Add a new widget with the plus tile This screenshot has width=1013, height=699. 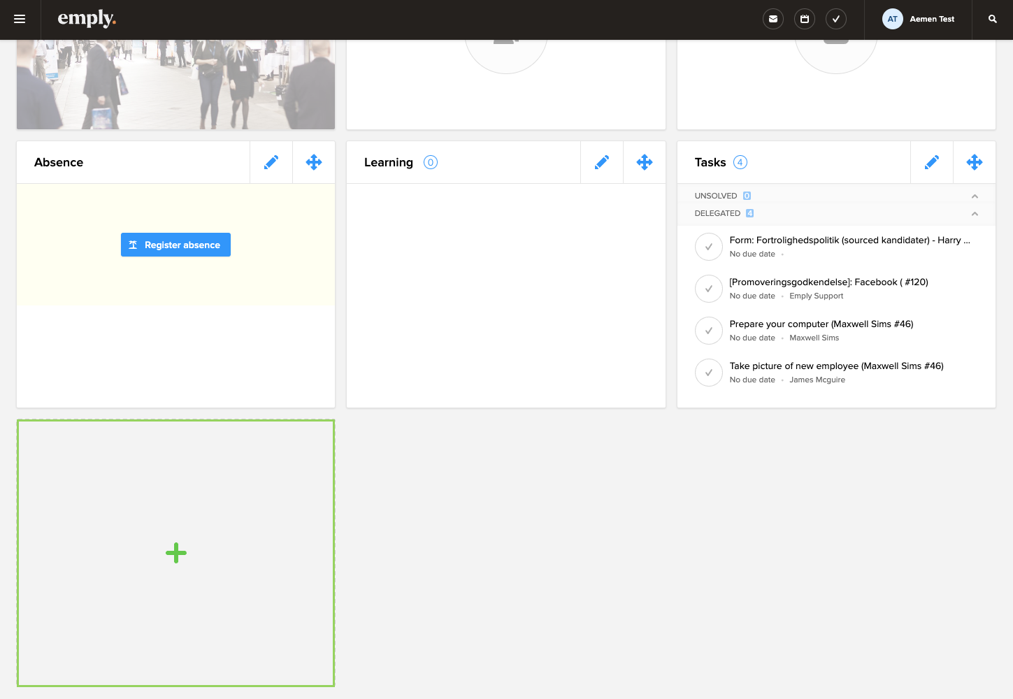(x=176, y=553)
